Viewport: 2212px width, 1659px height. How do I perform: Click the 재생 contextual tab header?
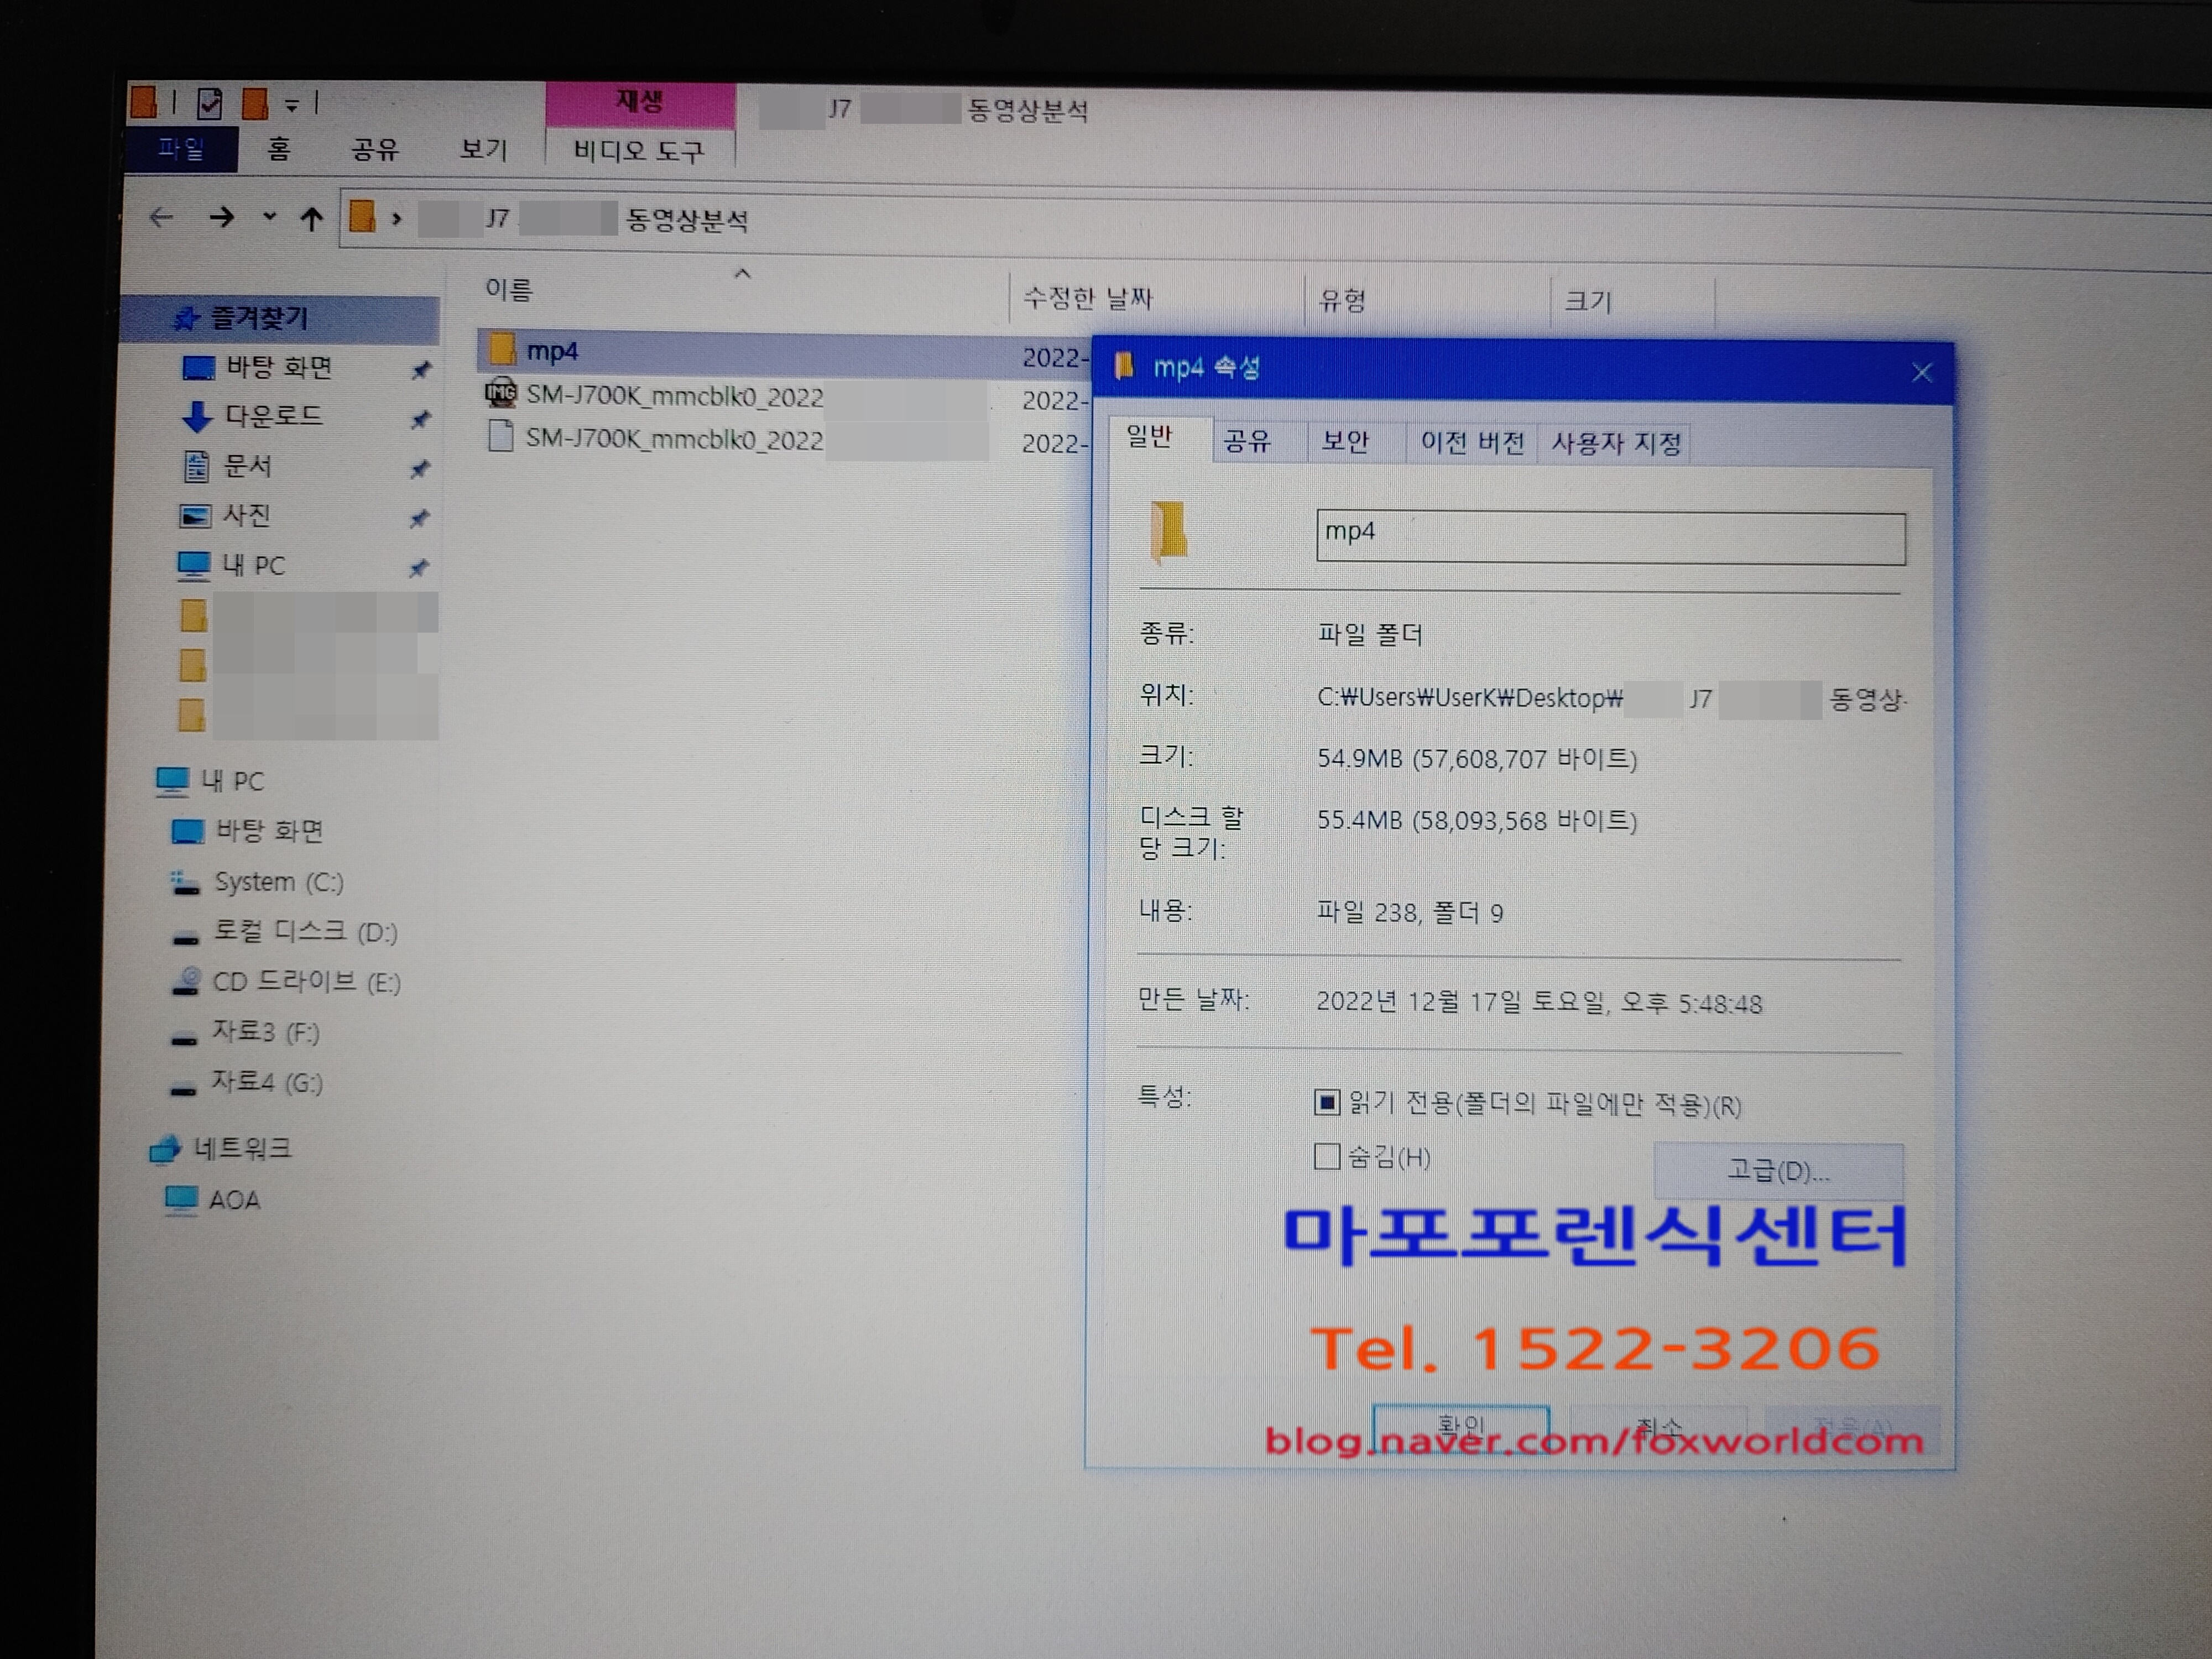point(640,102)
